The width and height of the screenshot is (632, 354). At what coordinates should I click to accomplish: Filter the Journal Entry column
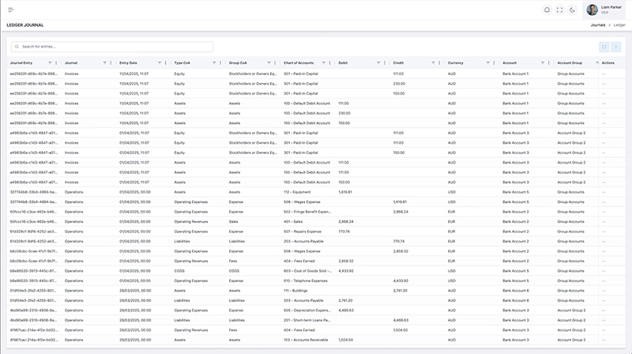pyautogui.click(x=50, y=63)
